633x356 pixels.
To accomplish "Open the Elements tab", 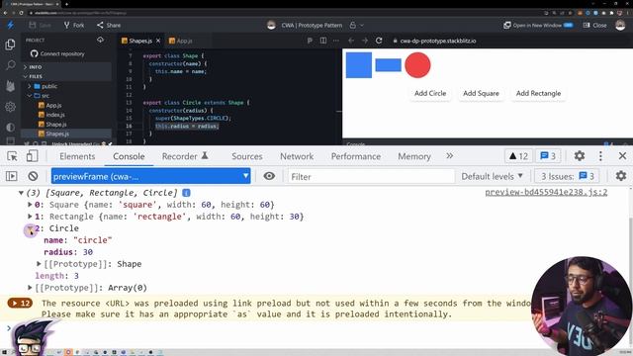I will (77, 156).
